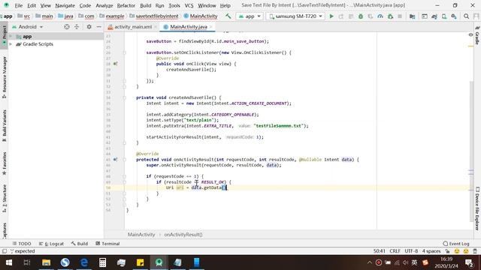Image resolution: width=481 pixels, height=270 pixels.
Task: Open the File menu
Action: pyautogui.click(x=18, y=5)
